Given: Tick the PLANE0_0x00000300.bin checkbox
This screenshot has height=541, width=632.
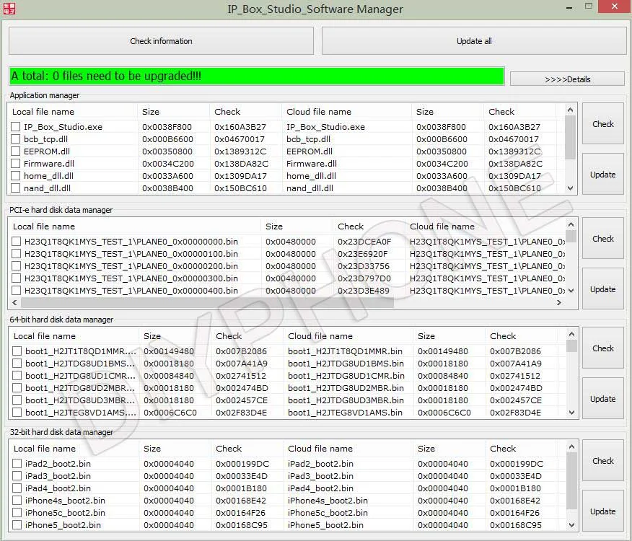Looking at the screenshot, I should [17, 278].
